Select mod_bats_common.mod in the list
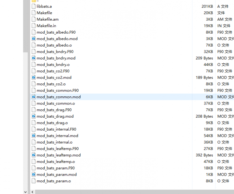Screen dimensions: 234x194 pyautogui.click(x=59, y=97)
